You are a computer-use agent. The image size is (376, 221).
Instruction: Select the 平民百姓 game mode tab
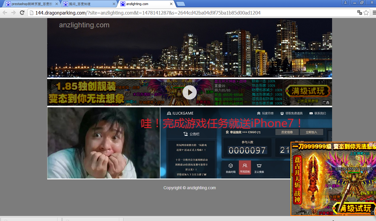coord(245,167)
